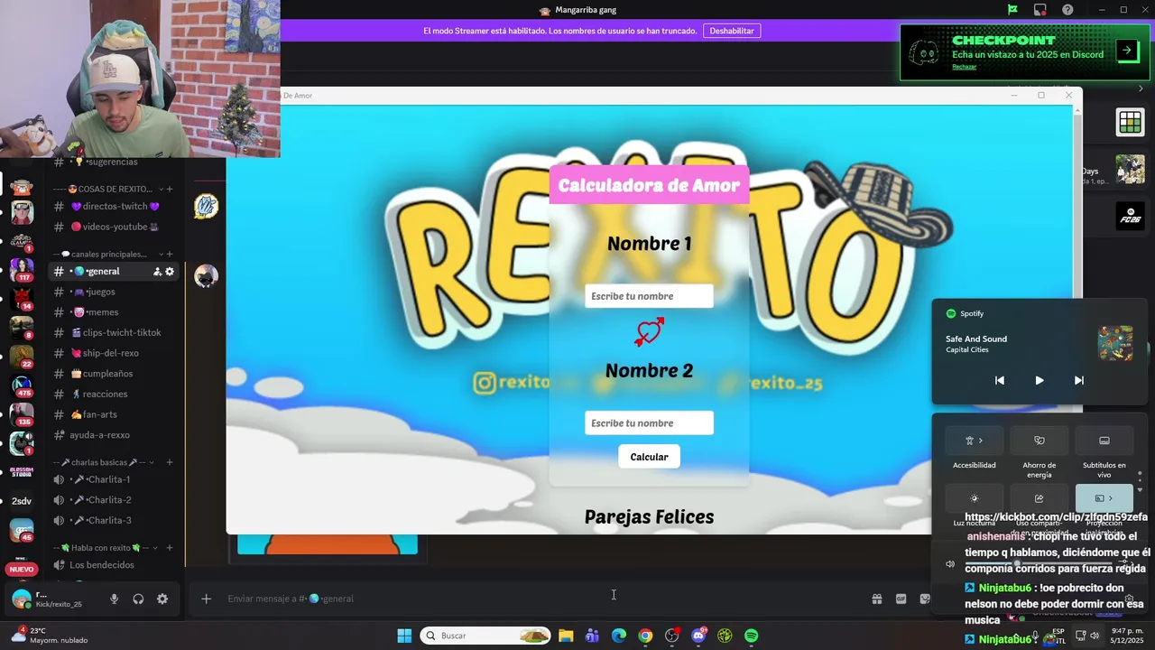Open the gift icon in message bar
The height and width of the screenshot is (650, 1155).
[x=876, y=599]
